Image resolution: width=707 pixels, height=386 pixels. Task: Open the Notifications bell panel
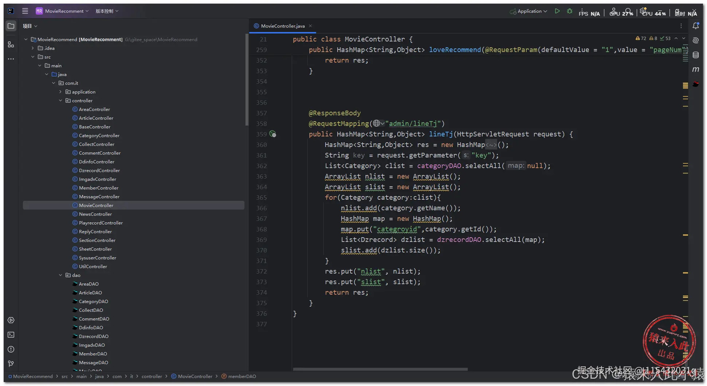click(696, 26)
